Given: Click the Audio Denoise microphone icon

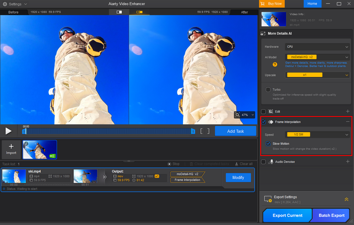Looking at the screenshot, I should click(x=271, y=162).
